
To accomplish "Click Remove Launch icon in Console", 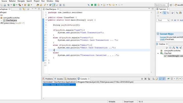I will coord(146,79).
